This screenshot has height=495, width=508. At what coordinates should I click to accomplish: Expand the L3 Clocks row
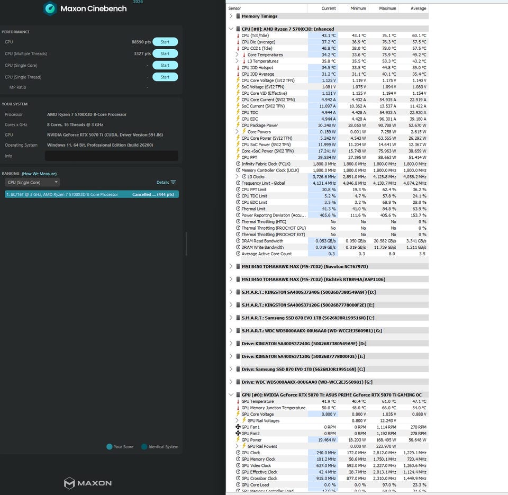pos(237,177)
